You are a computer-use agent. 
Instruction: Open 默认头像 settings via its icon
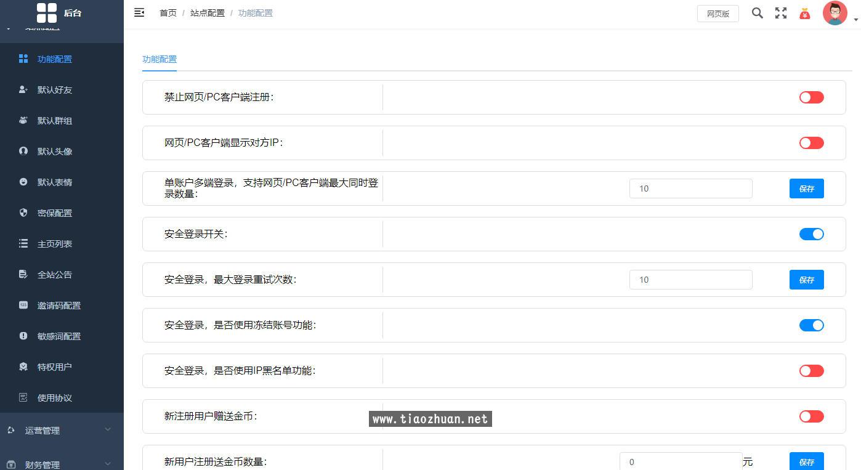coord(23,151)
